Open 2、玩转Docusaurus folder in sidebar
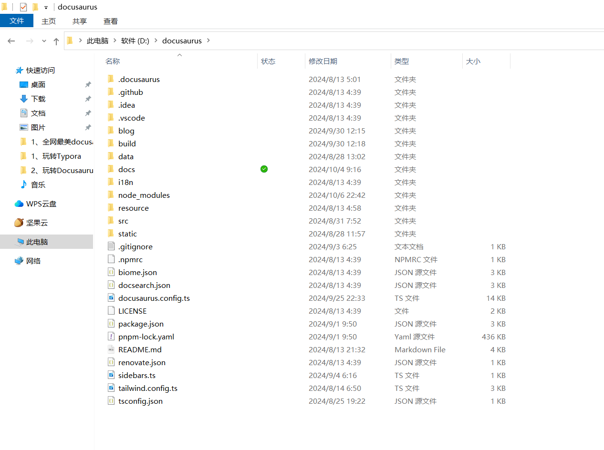Image resolution: width=604 pixels, height=450 pixels. (62, 170)
